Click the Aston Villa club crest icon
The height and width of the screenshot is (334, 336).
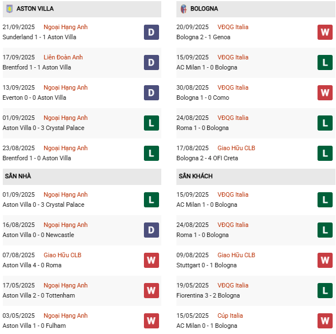9,9
